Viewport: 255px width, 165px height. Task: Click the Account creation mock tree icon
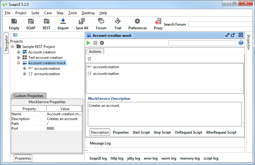[x=25, y=63]
